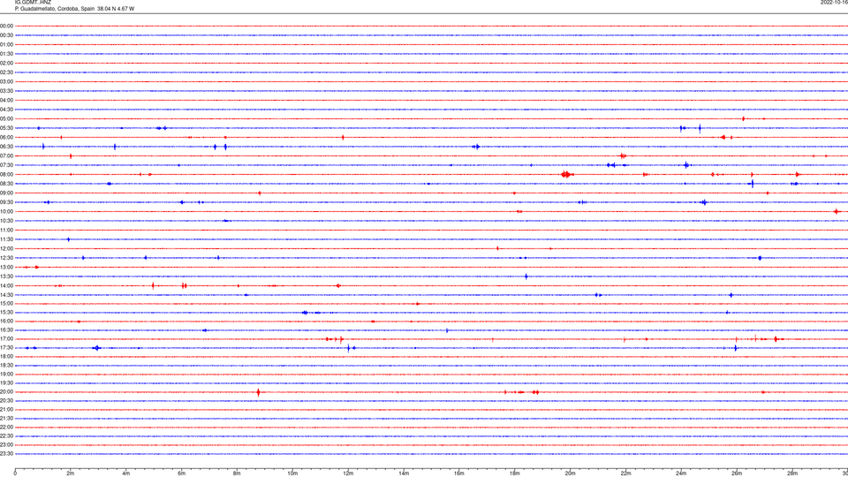Select the 04:30 time label

click(6, 110)
